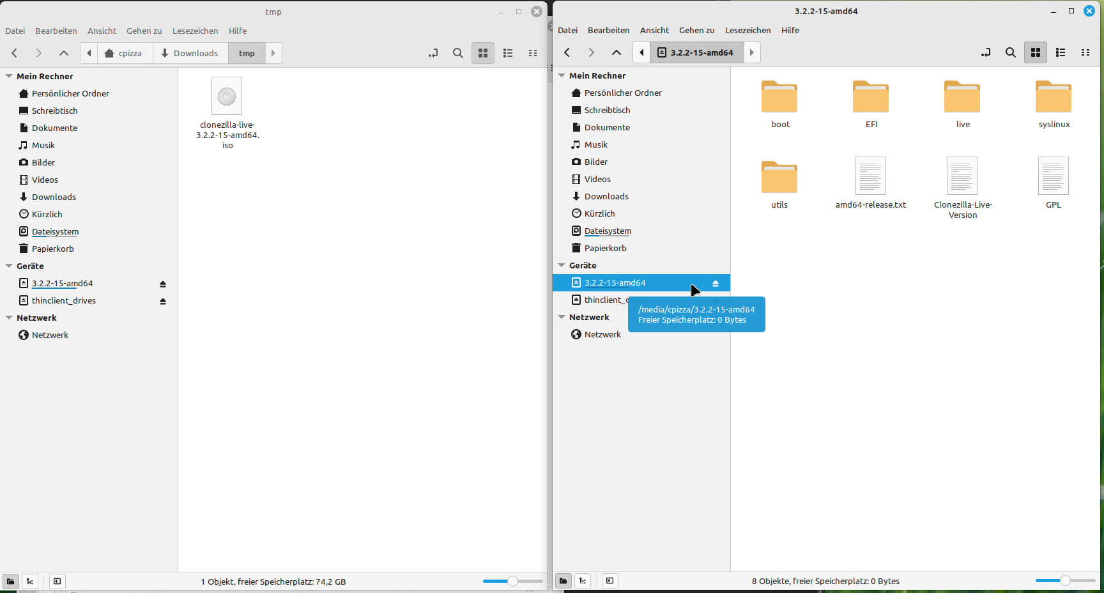This screenshot has width=1104, height=593.
Task: Activate the editable location bar icon
Action: coord(433,53)
